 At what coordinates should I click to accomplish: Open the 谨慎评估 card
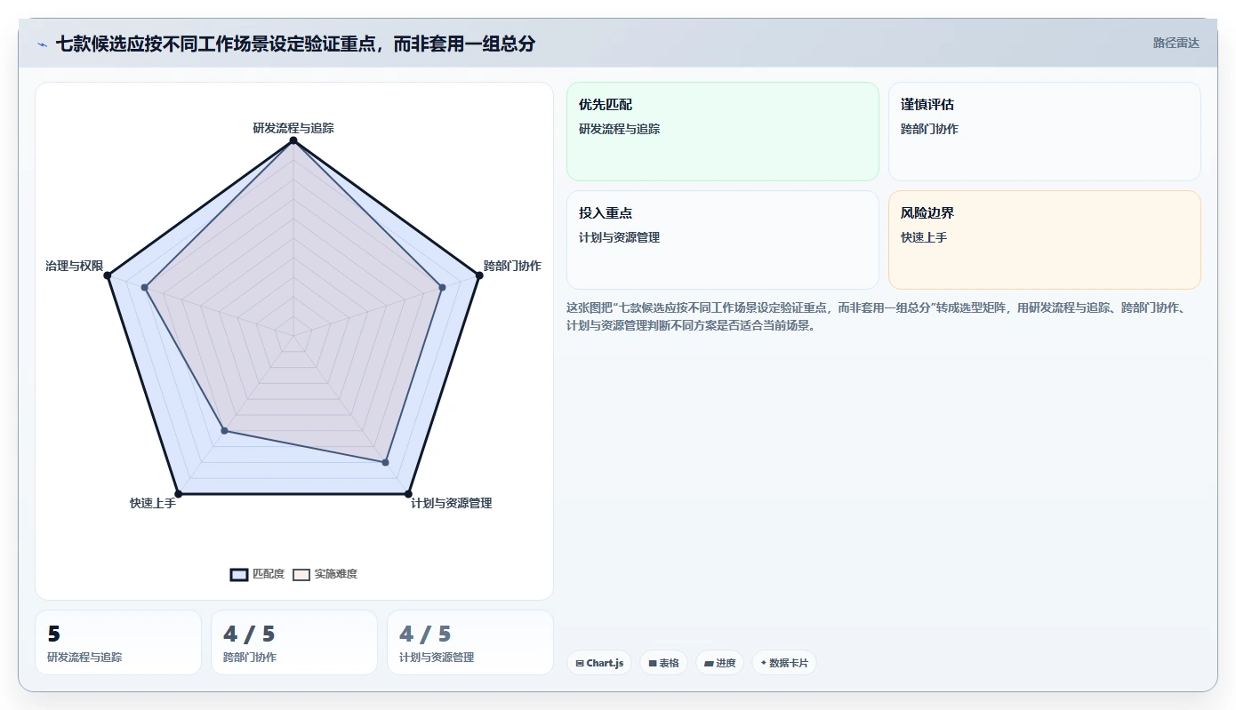1045,132
